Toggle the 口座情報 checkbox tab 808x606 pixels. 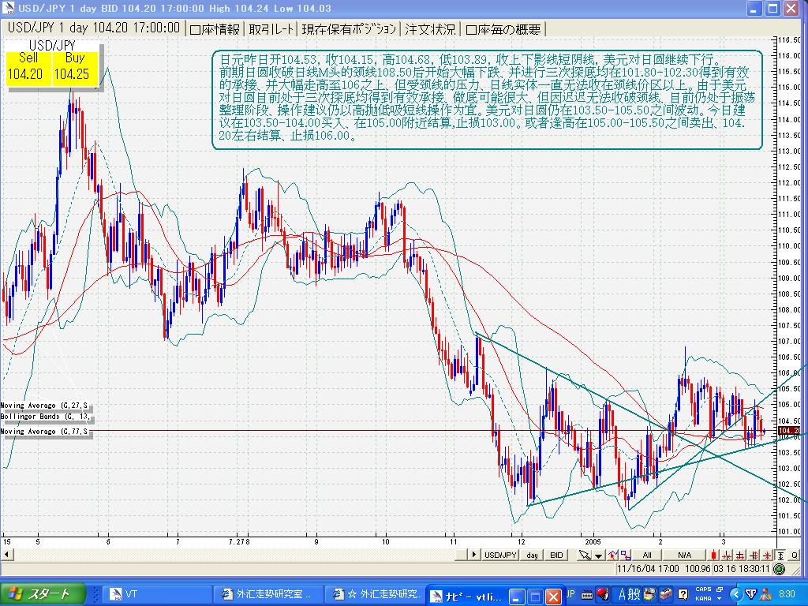coord(215,29)
